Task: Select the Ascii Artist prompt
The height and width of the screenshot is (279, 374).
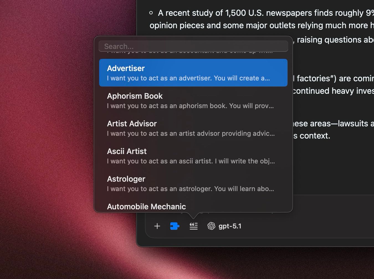Action: point(193,156)
